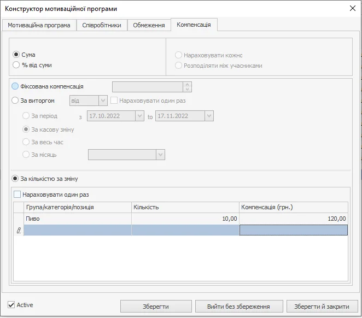Select 'За кількістю за зміну' radio button
362x318 pixels.
coord(16,179)
